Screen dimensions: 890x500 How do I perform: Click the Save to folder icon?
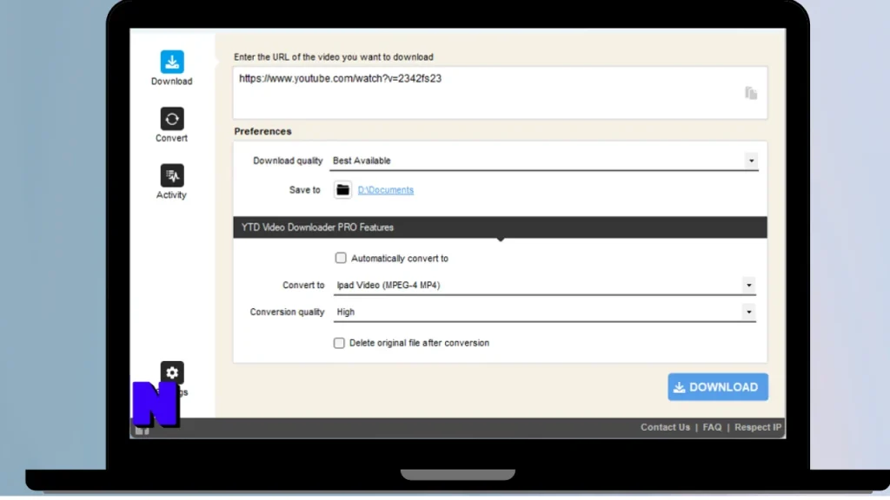(x=342, y=190)
